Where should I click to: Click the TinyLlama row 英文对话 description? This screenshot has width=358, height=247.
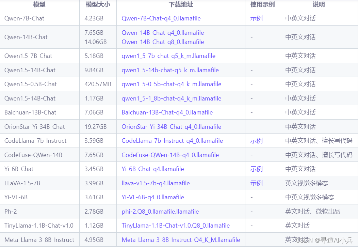coord(297,226)
